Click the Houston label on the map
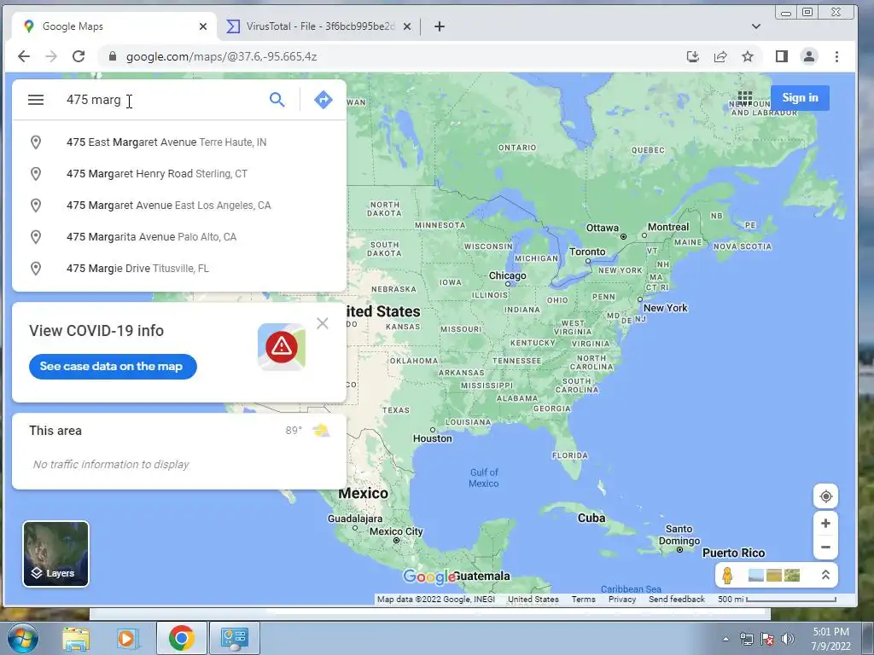The image size is (874, 655). tap(433, 438)
